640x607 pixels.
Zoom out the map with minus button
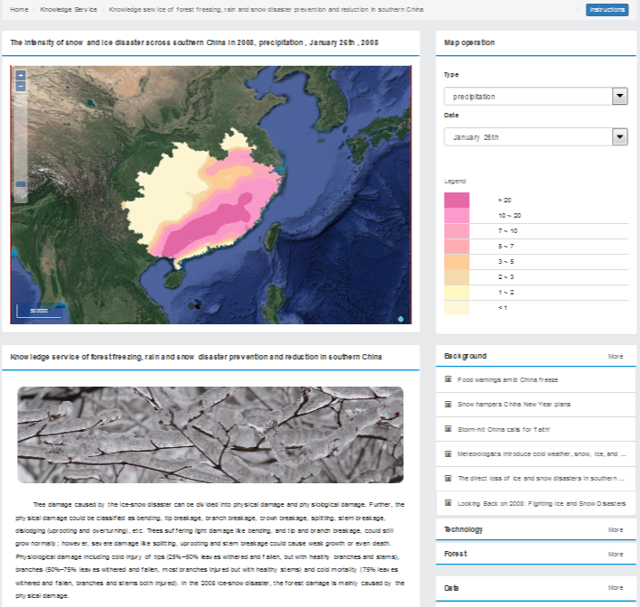click(x=21, y=86)
